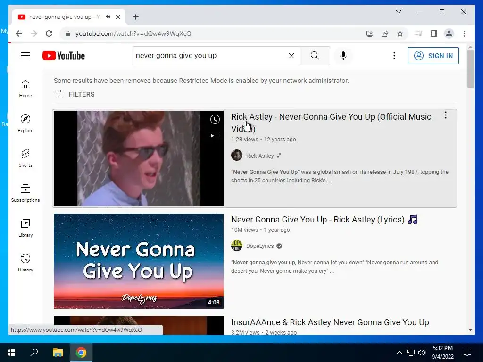Open network icon in system tray
The width and height of the screenshot is (483, 362).
point(411,353)
